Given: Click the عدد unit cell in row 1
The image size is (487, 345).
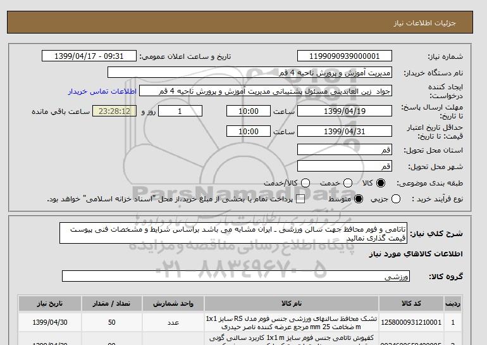Looking at the screenshot, I should pyautogui.click(x=173, y=322).
